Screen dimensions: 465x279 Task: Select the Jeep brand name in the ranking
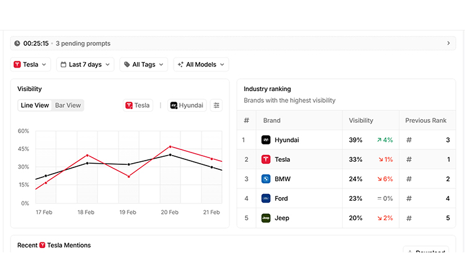[x=281, y=218]
